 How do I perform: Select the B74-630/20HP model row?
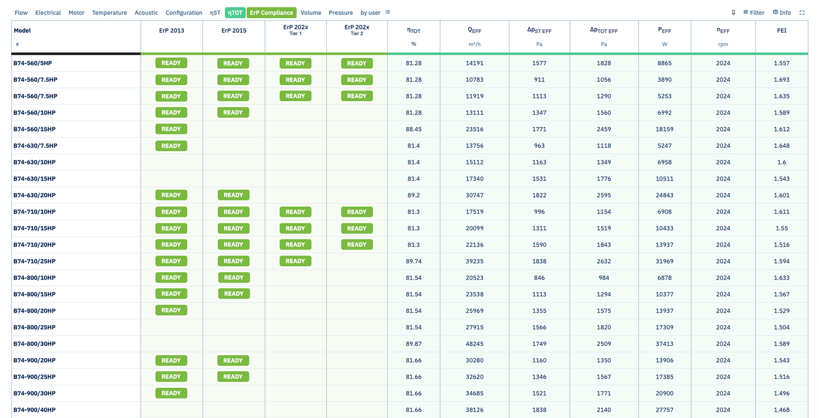click(x=410, y=195)
